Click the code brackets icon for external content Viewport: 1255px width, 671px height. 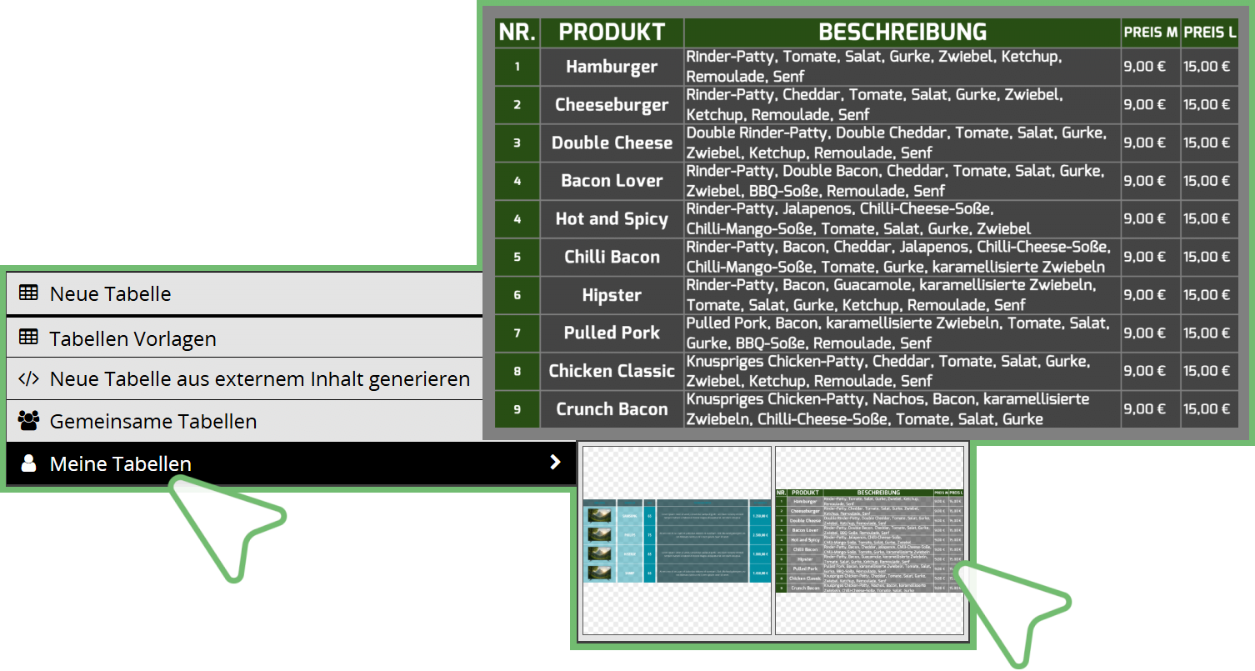pos(28,379)
